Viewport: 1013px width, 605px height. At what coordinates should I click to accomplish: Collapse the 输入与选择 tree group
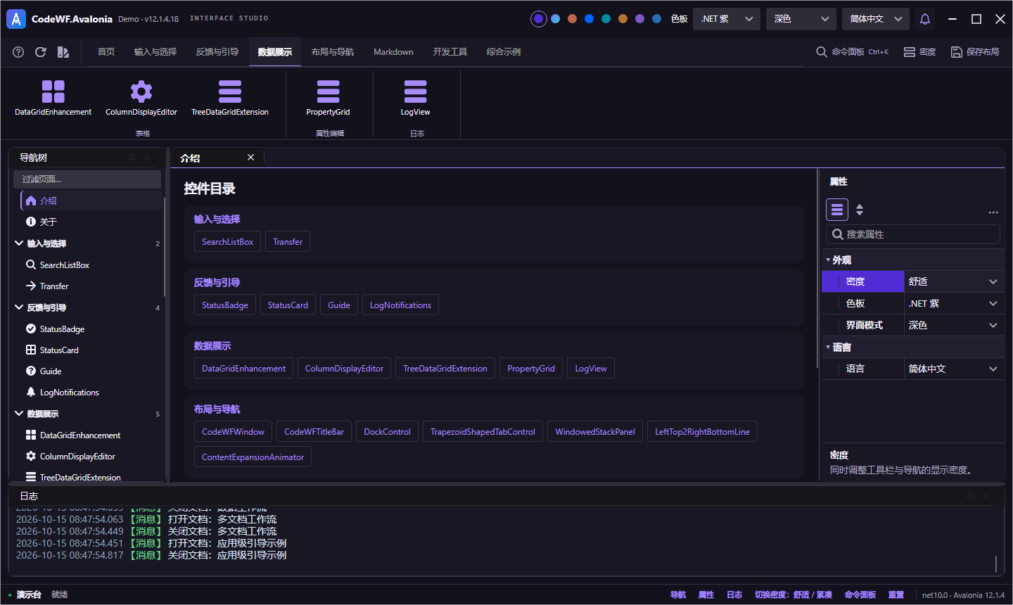click(x=19, y=243)
